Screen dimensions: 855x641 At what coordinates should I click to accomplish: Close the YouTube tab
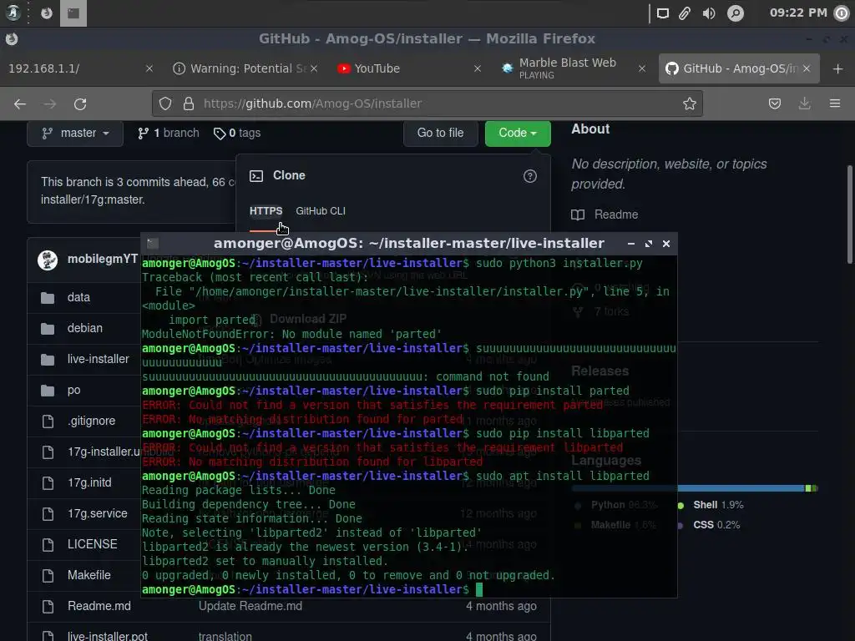477,68
